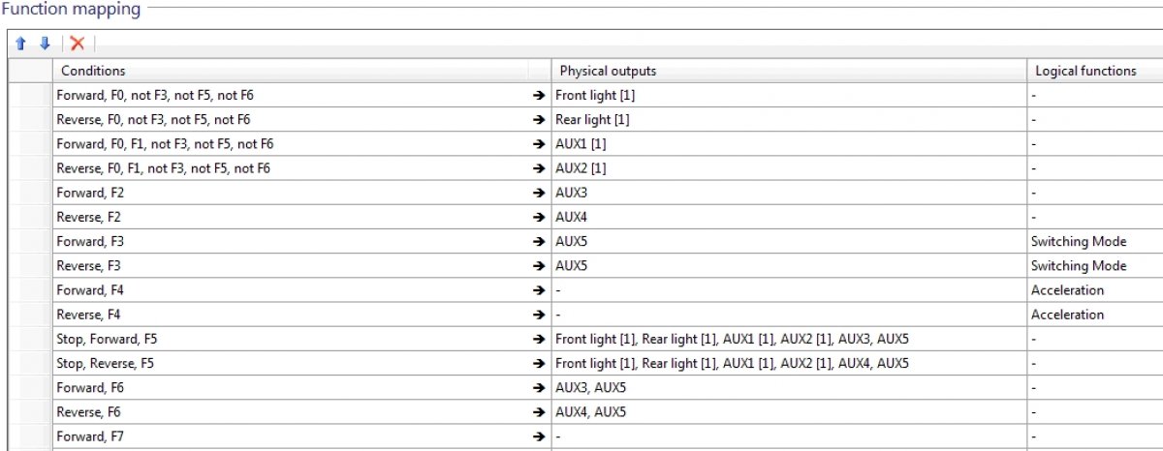Select the Conditions column header
The height and width of the screenshot is (451, 1163).
[290, 71]
